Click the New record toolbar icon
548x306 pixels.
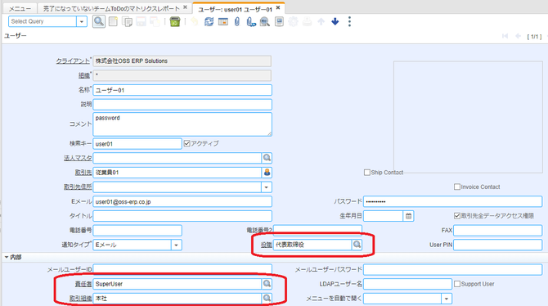113,22
